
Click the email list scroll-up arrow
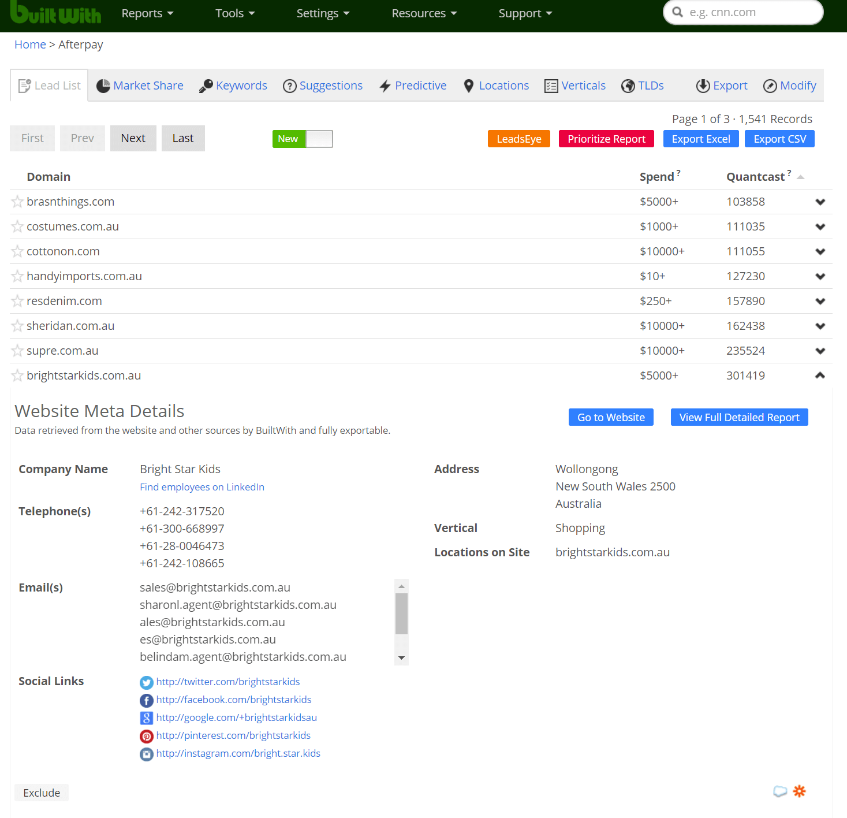point(402,586)
